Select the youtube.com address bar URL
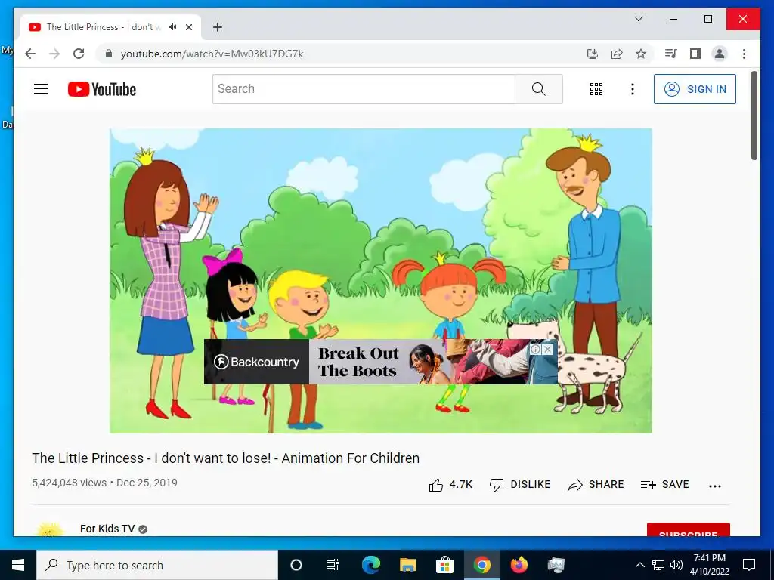 tap(212, 54)
